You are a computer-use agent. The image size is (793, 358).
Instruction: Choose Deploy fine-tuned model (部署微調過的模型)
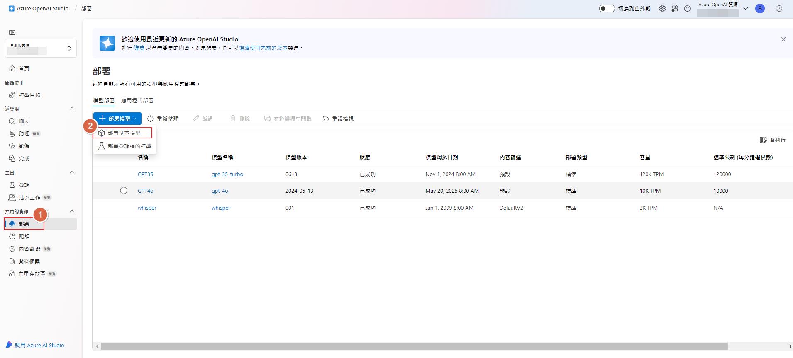click(124, 146)
